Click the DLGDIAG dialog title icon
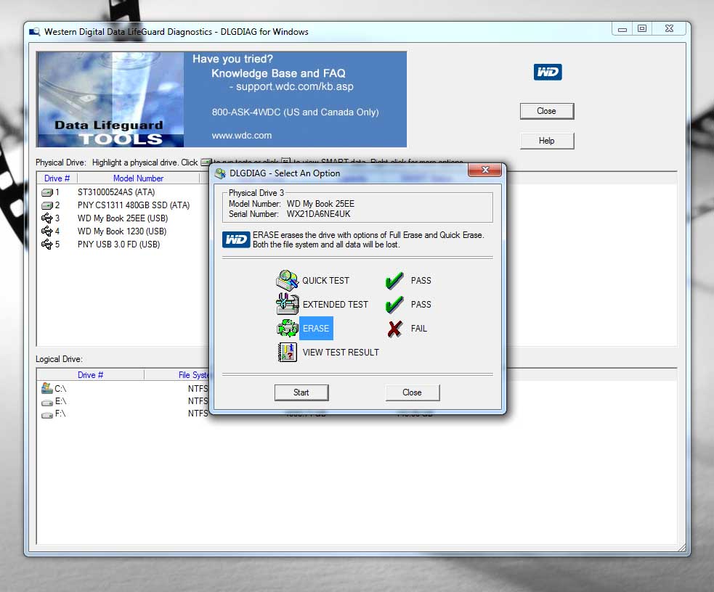714x592 pixels. (x=220, y=173)
